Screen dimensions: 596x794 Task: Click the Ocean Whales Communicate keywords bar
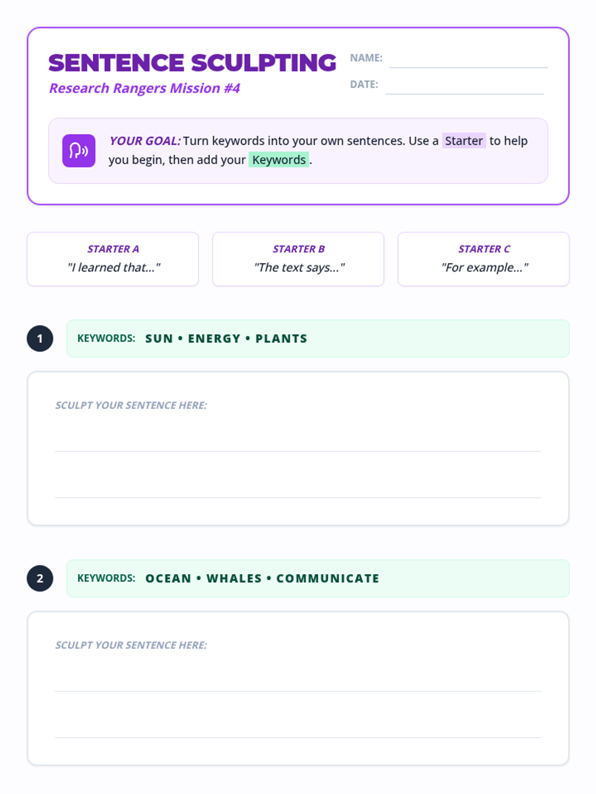318,579
